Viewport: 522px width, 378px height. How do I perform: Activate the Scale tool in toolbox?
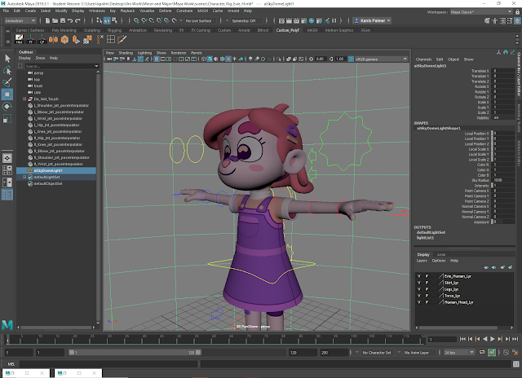(7, 119)
